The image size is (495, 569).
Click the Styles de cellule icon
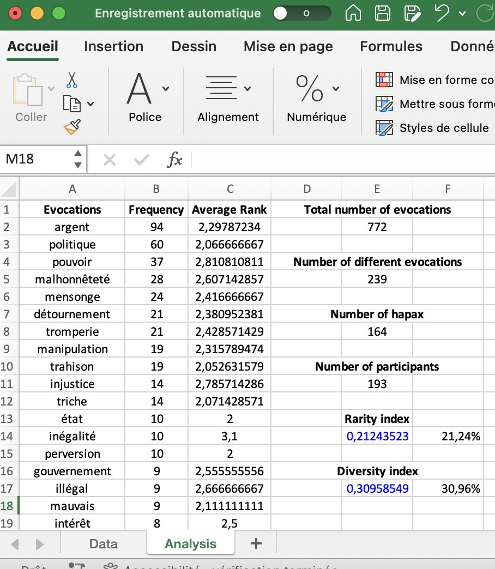[x=384, y=128]
